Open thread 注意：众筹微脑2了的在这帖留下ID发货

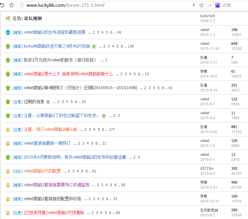pyautogui.click(x=61, y=115)
